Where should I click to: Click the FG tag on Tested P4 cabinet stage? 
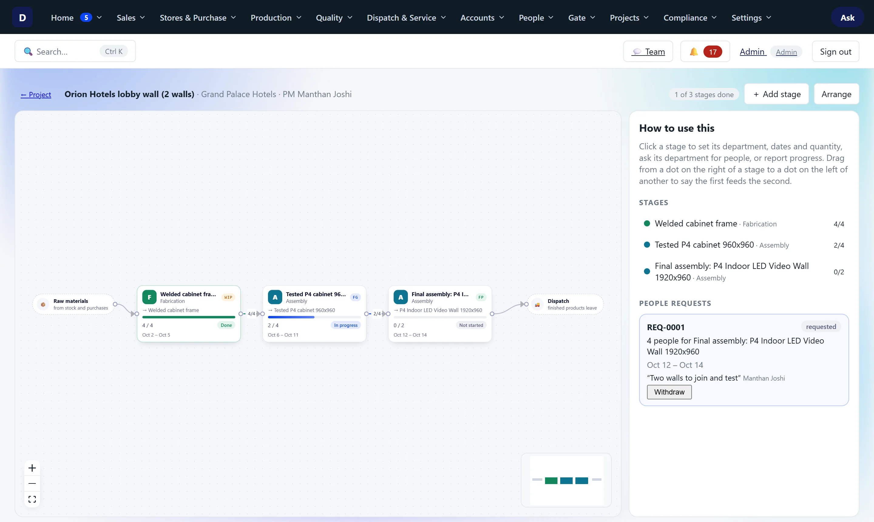tap(355, 297)
